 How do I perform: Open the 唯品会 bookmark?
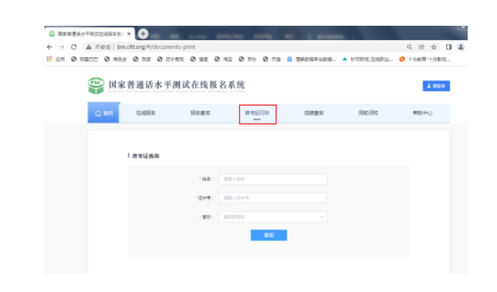tap(115, 59)
